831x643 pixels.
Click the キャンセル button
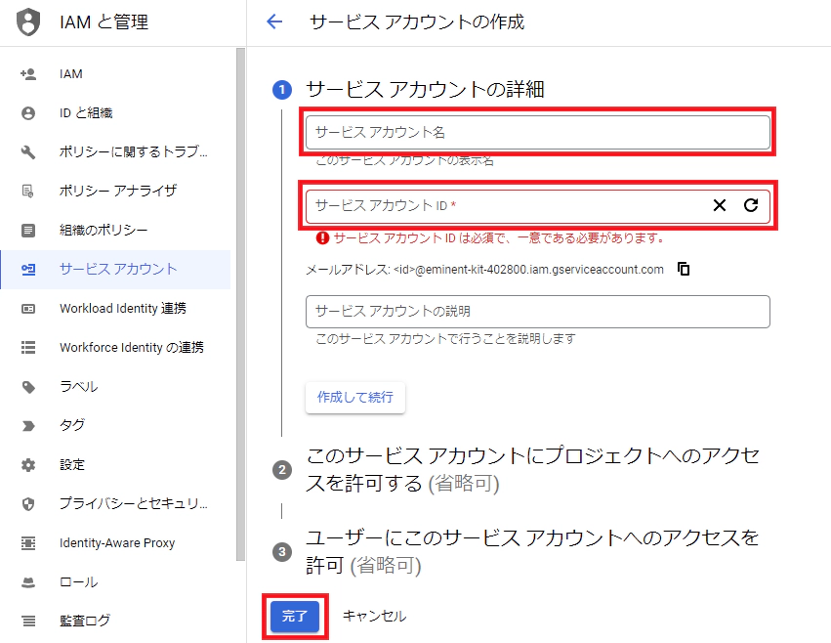(374, 616)
